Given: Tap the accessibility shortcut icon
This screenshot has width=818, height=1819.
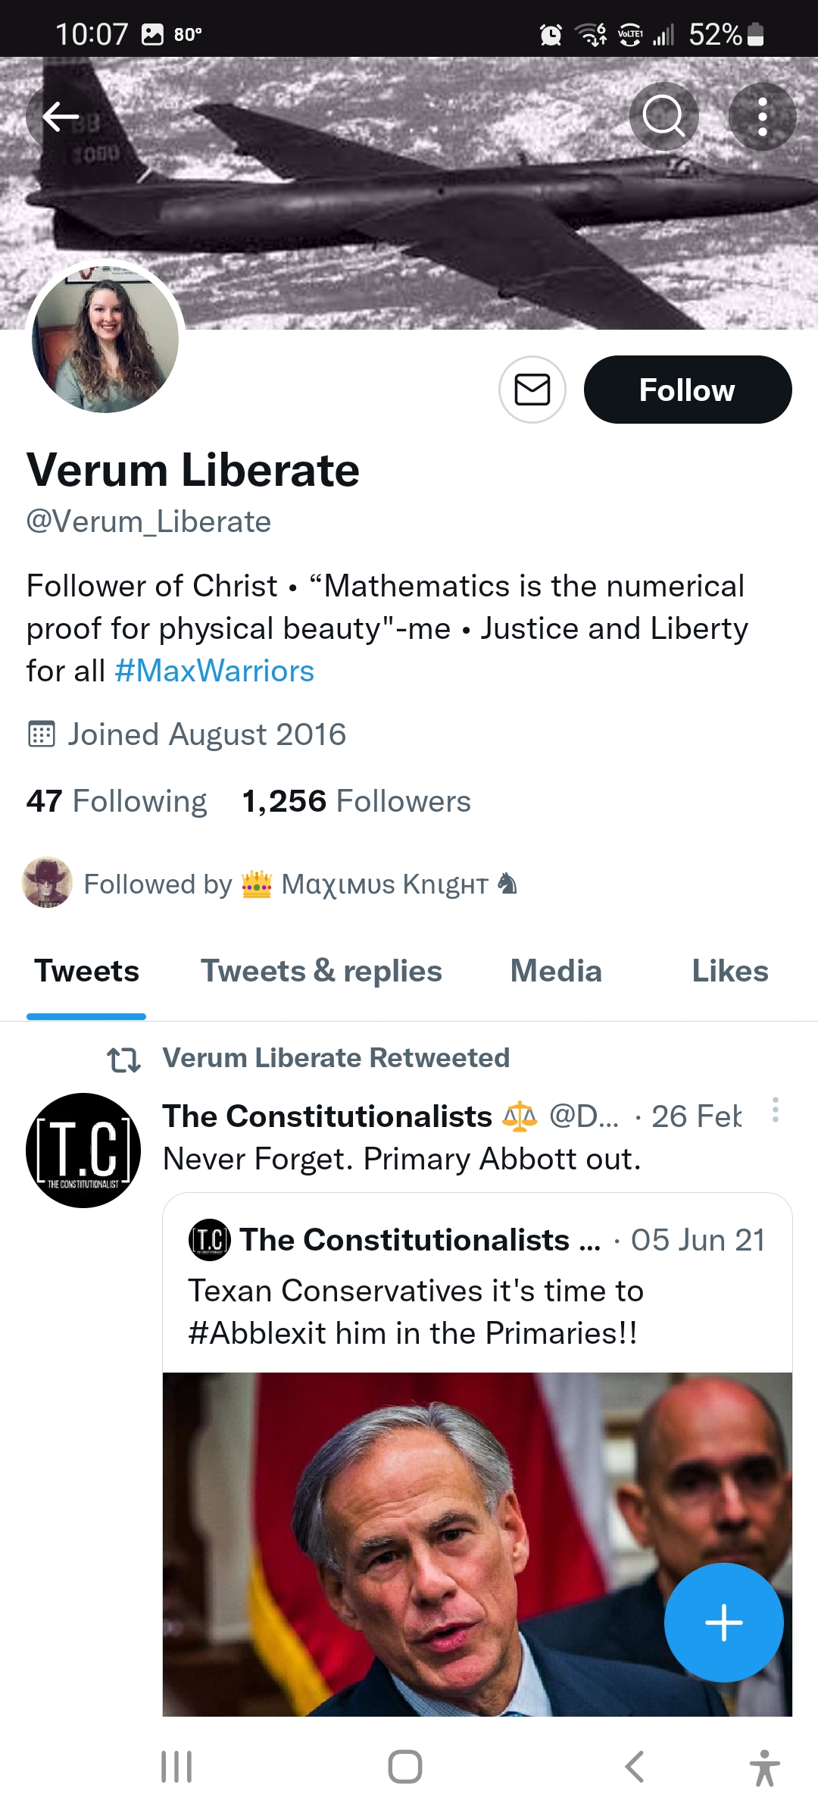Looking at the screenshot, I should 764,1767.
